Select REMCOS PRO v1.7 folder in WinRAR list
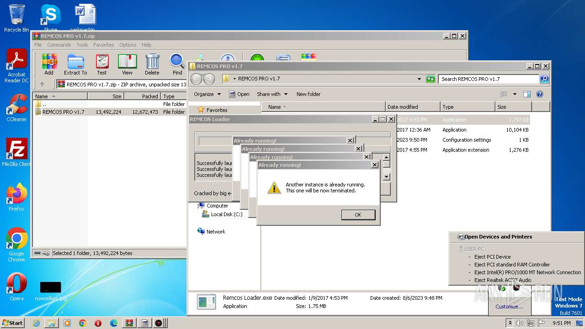This screenshot has height=329, width=585. click(110, 112)
